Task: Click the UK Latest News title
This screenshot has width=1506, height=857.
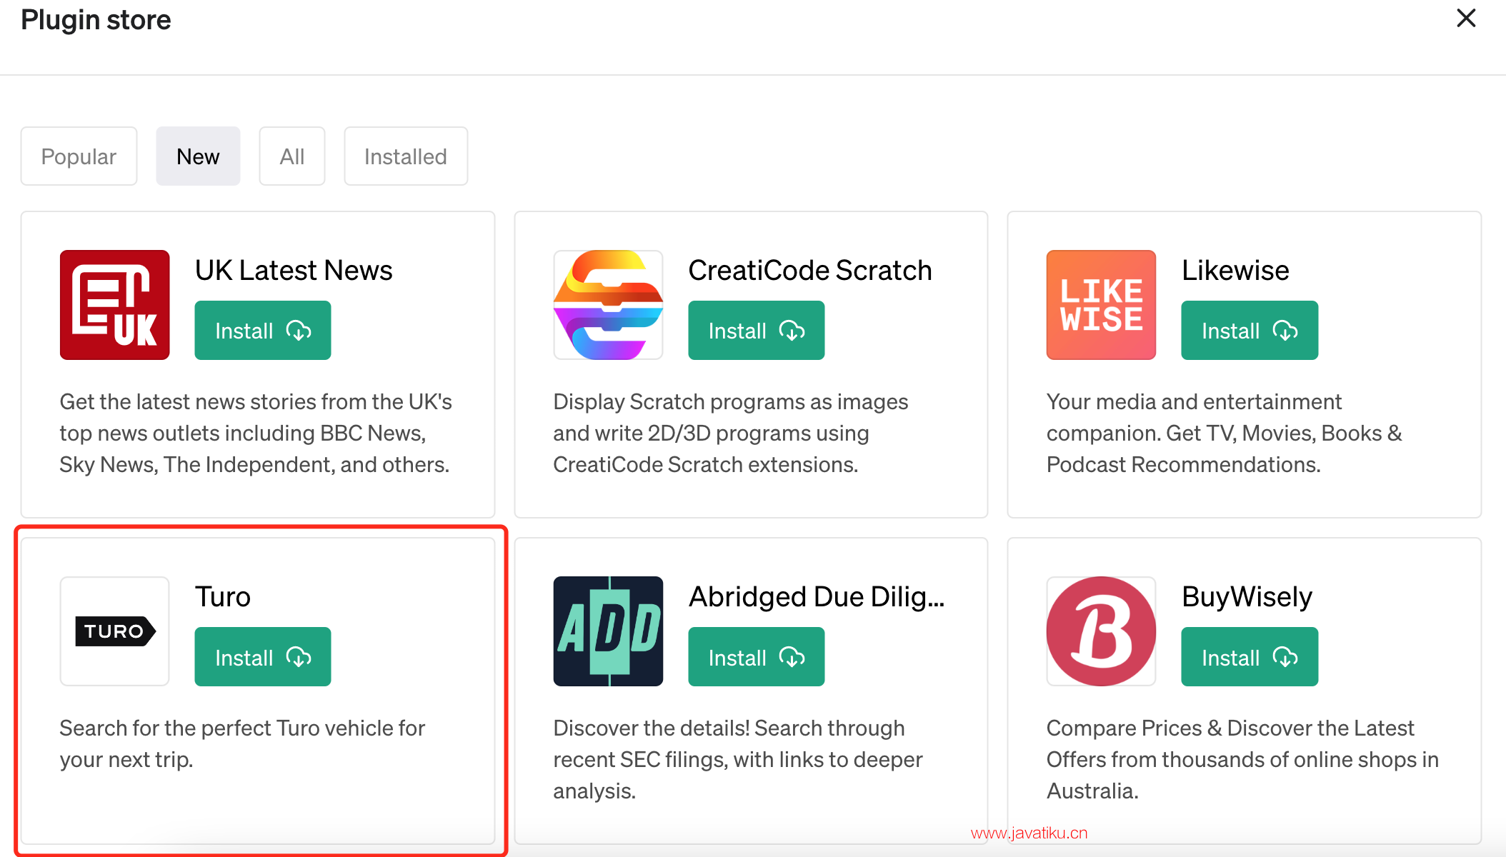Action: 294,271
